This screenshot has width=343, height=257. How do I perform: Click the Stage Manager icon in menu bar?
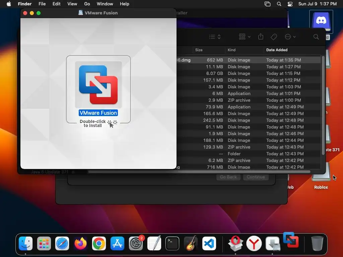[x=268, y=4]
